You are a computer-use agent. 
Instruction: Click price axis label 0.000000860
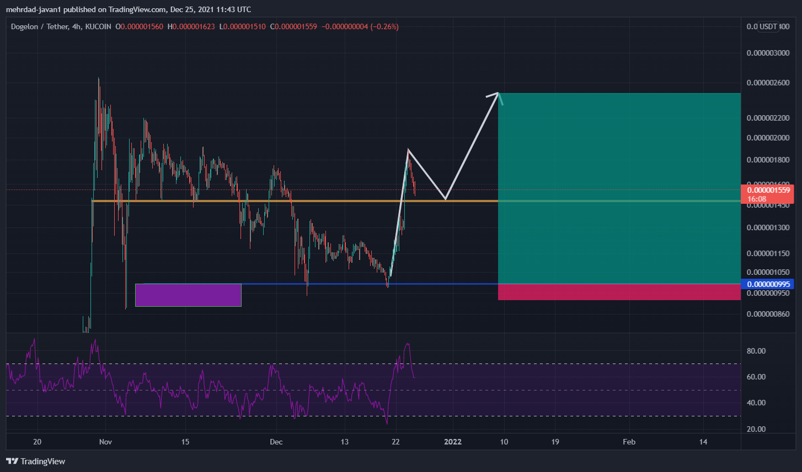768,314
